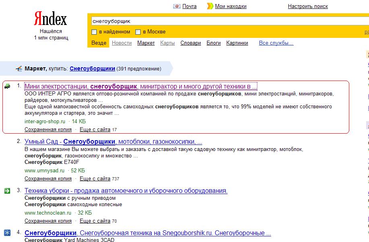Switch to the Картинки tab
The image size is (369, 242).
pos(237,43)
